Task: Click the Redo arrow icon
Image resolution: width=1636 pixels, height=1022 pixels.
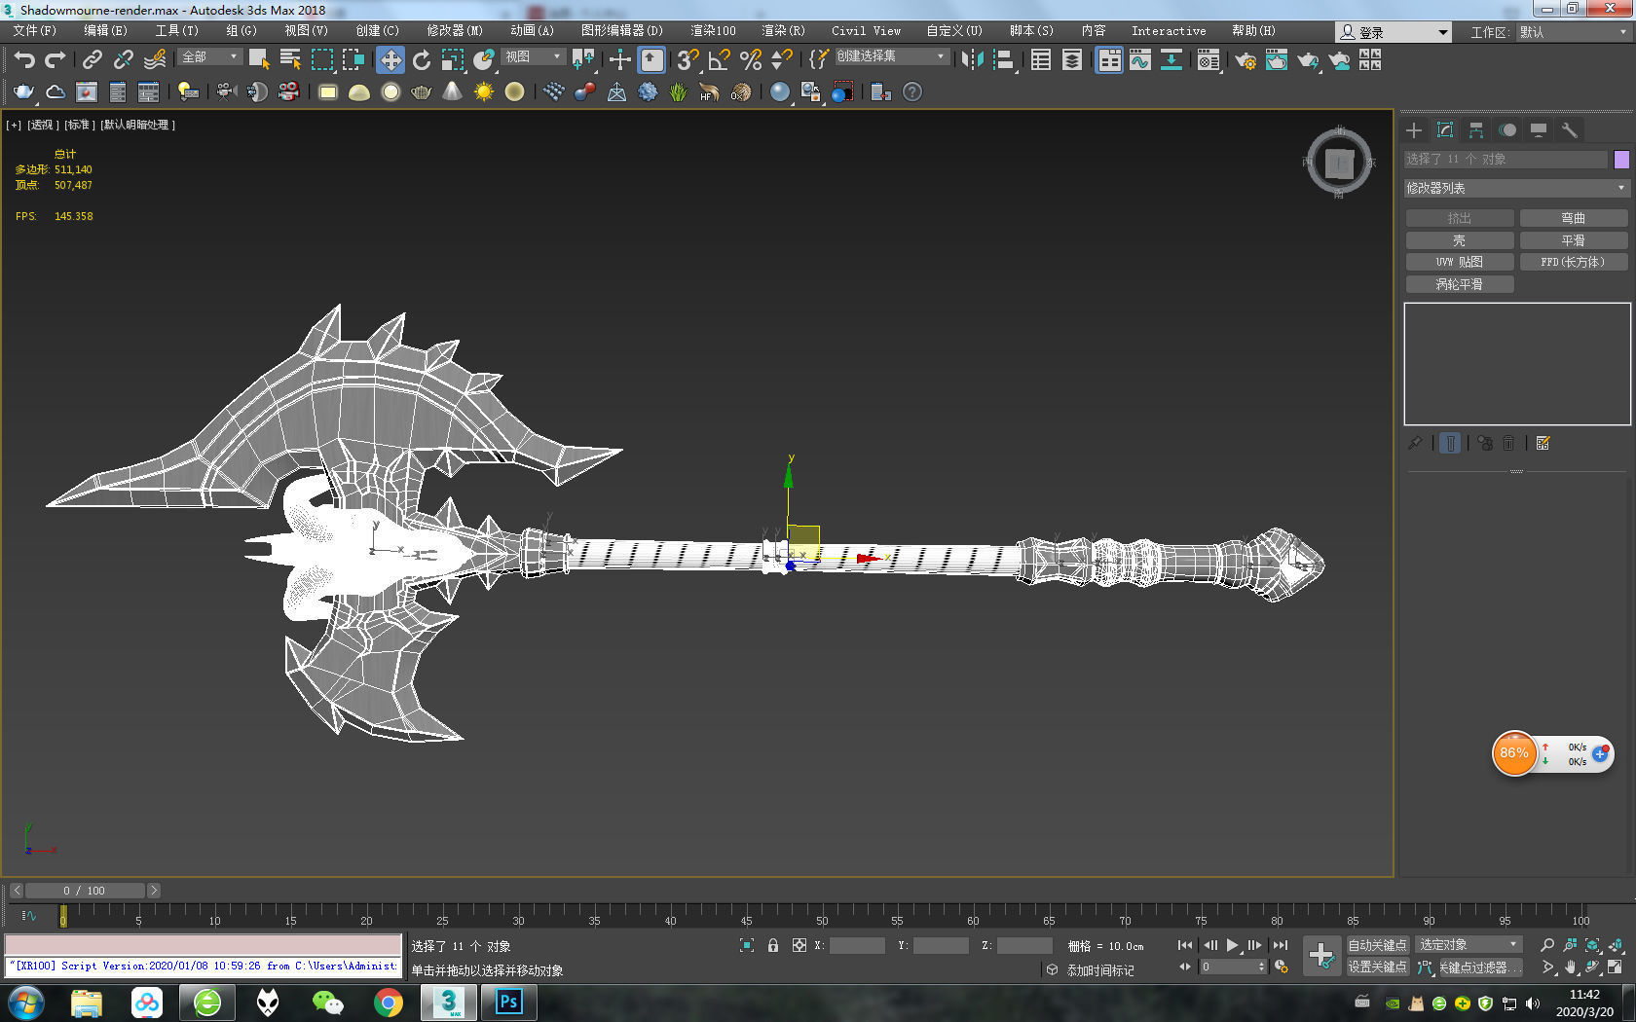Action: tap(56, 59)
